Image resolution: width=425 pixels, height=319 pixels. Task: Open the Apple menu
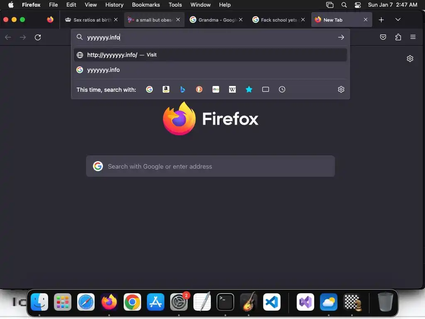click(11, 5)
